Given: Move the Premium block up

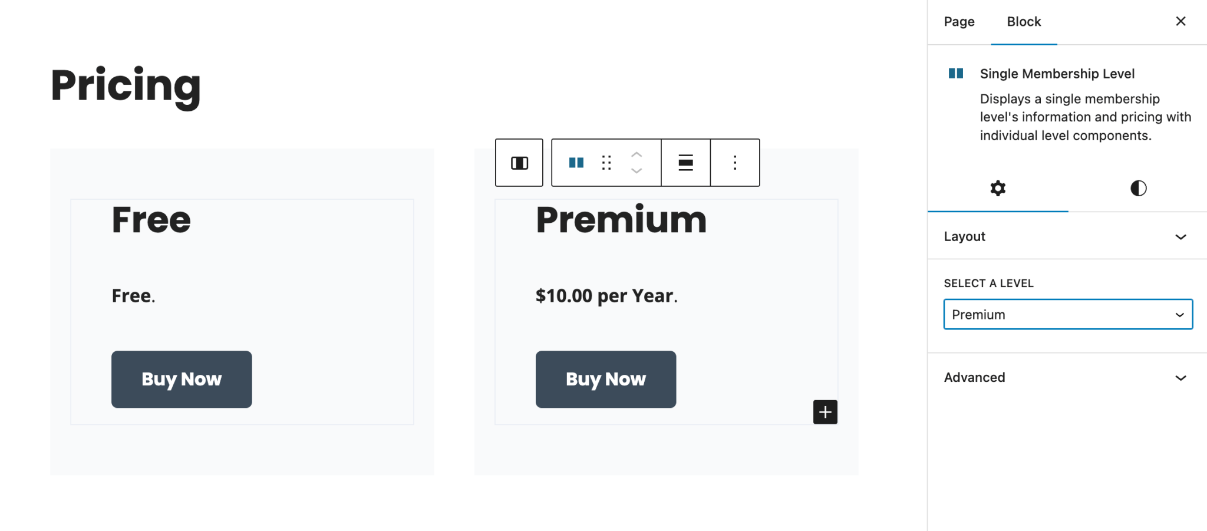Looking at the screenshot, I should point(637,155).
